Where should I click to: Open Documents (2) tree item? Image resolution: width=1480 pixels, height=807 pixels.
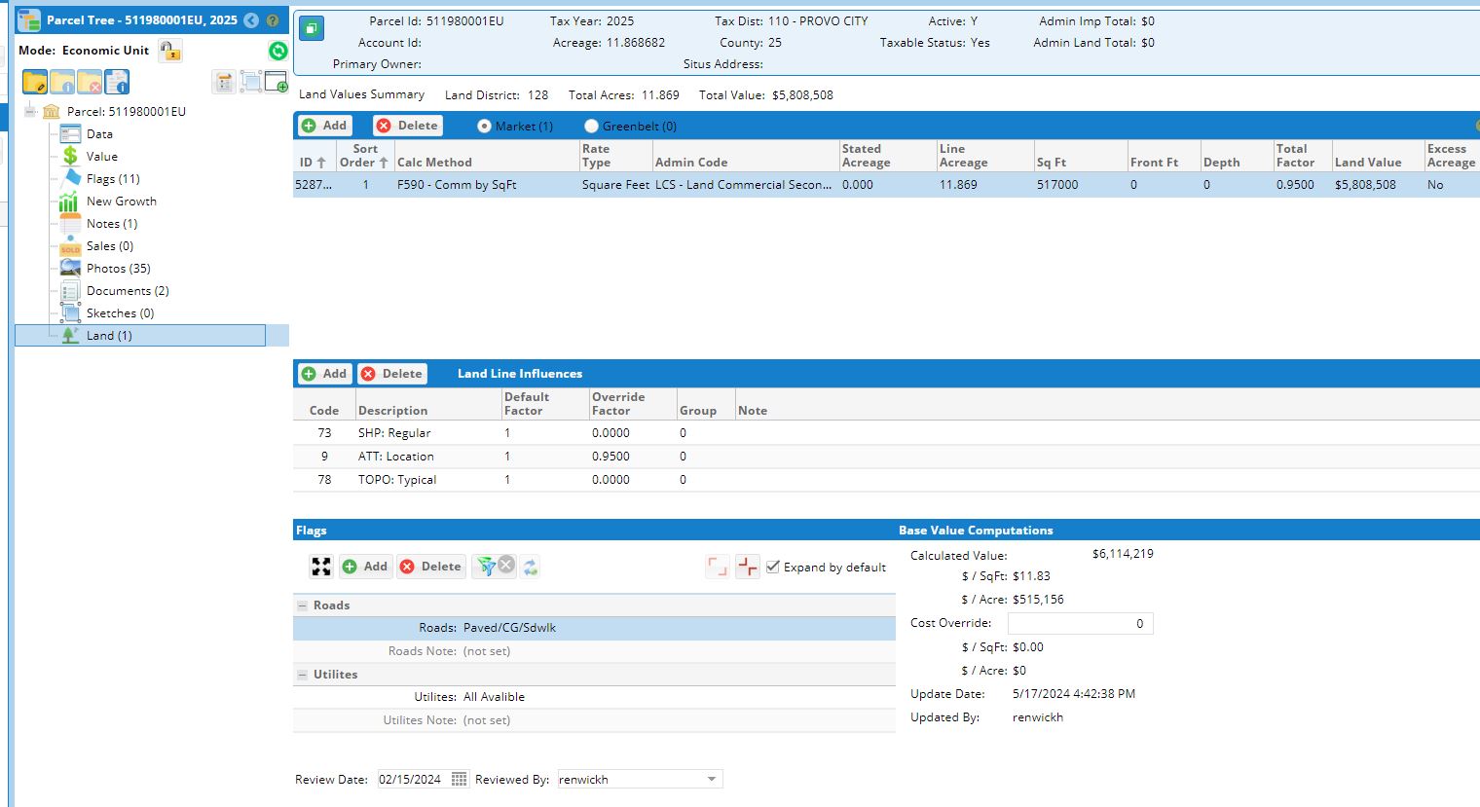[128, 291]
